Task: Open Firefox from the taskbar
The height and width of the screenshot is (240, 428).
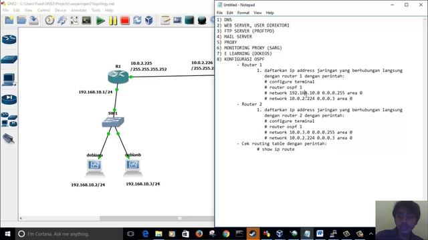Action: (x=199, y=234)
